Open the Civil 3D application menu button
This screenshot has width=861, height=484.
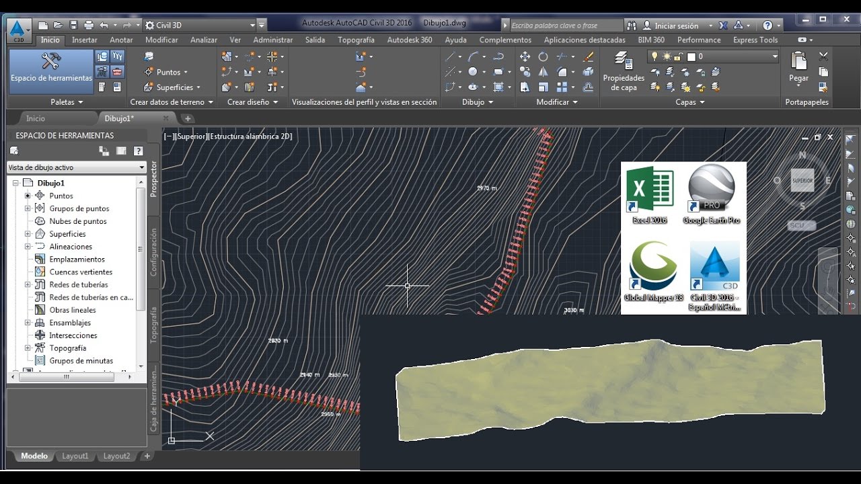tap(18, 30)
